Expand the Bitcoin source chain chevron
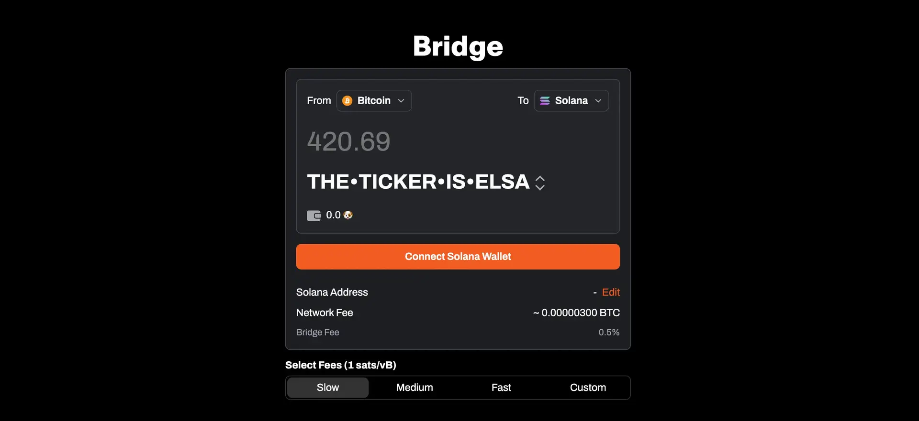 point(401,101)
